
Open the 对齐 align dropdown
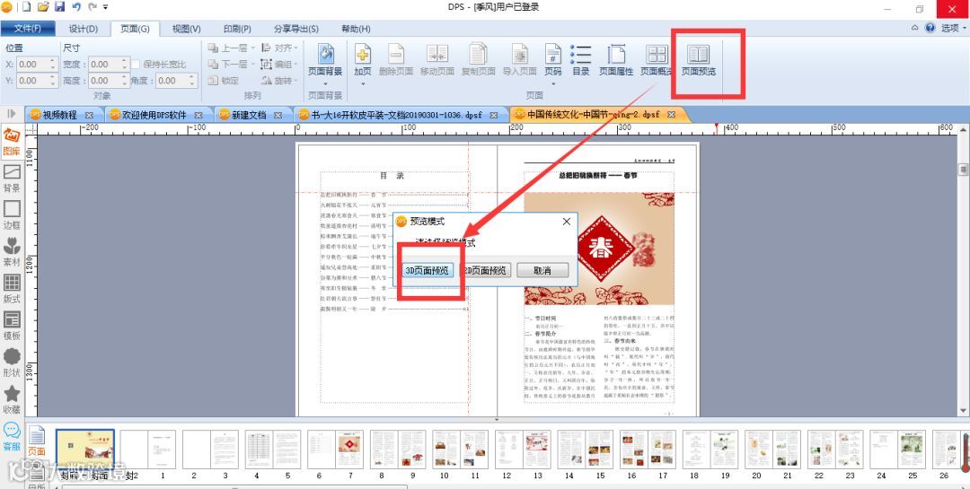pos(279,48)
